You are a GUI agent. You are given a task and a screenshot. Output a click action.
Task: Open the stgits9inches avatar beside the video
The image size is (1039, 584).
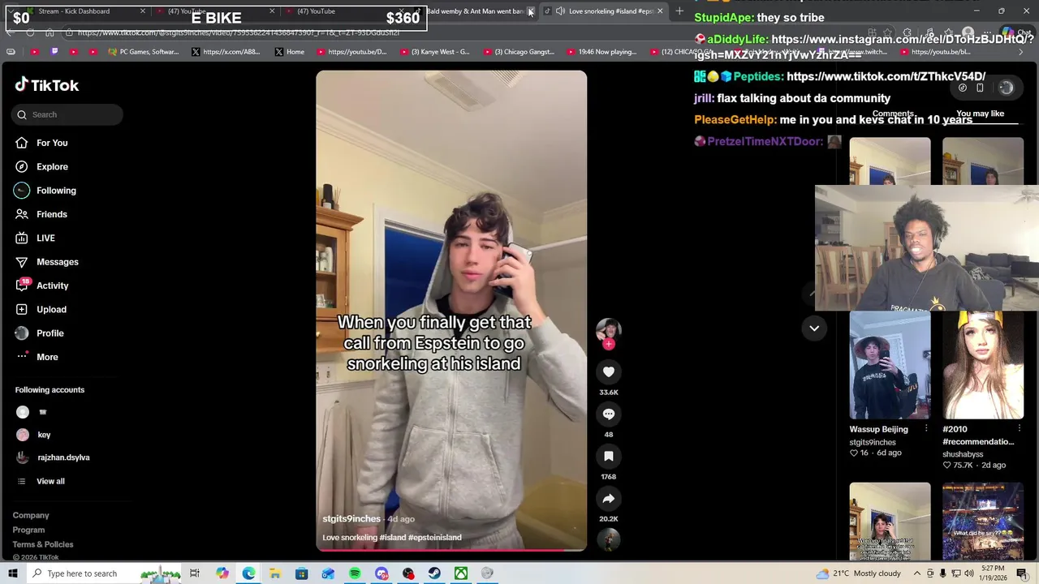click(x=608, y=329)
